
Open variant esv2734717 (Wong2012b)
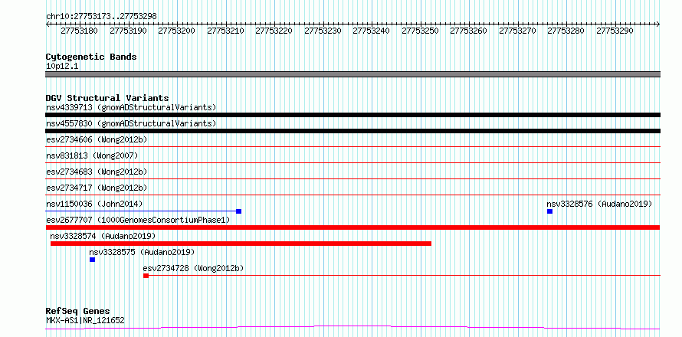(x=97, y=188)
